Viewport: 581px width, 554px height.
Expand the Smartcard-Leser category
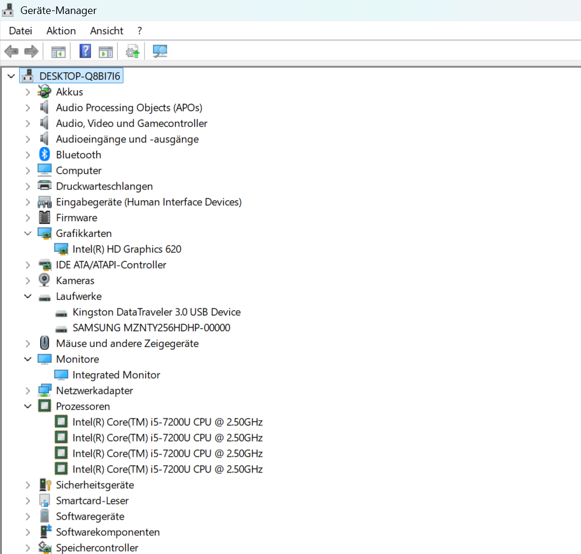pos(28,500)
